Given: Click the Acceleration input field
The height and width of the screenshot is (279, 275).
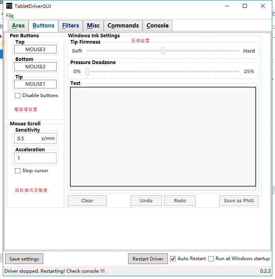Looking at the screenshot, I should tap(35, 158).
